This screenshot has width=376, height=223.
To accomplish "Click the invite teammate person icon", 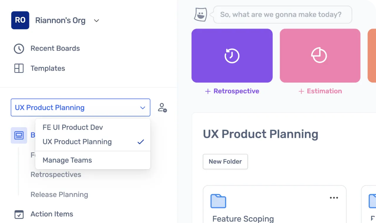I will (x=162, y=107).
